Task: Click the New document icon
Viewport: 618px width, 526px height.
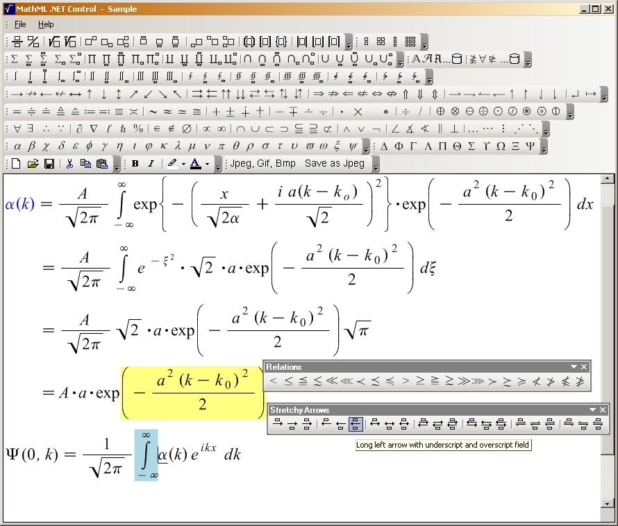Action: pos(16,164)
